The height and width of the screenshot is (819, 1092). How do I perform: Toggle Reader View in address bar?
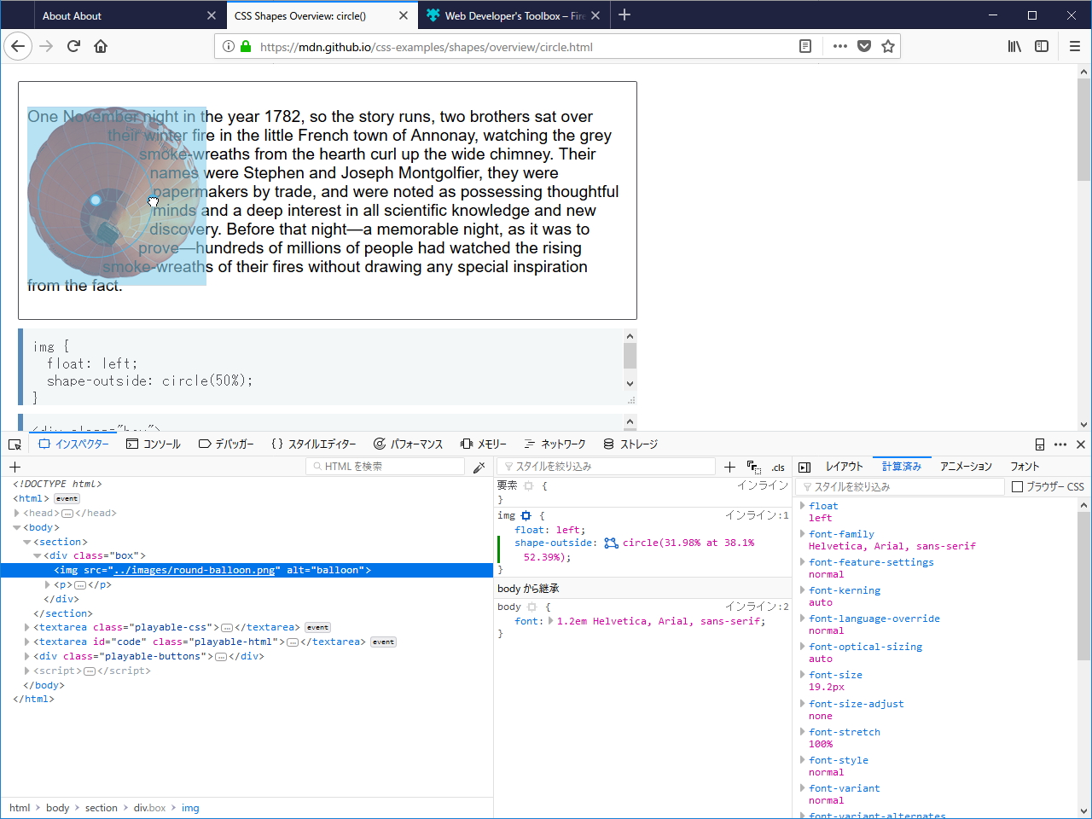coord(805,46)
